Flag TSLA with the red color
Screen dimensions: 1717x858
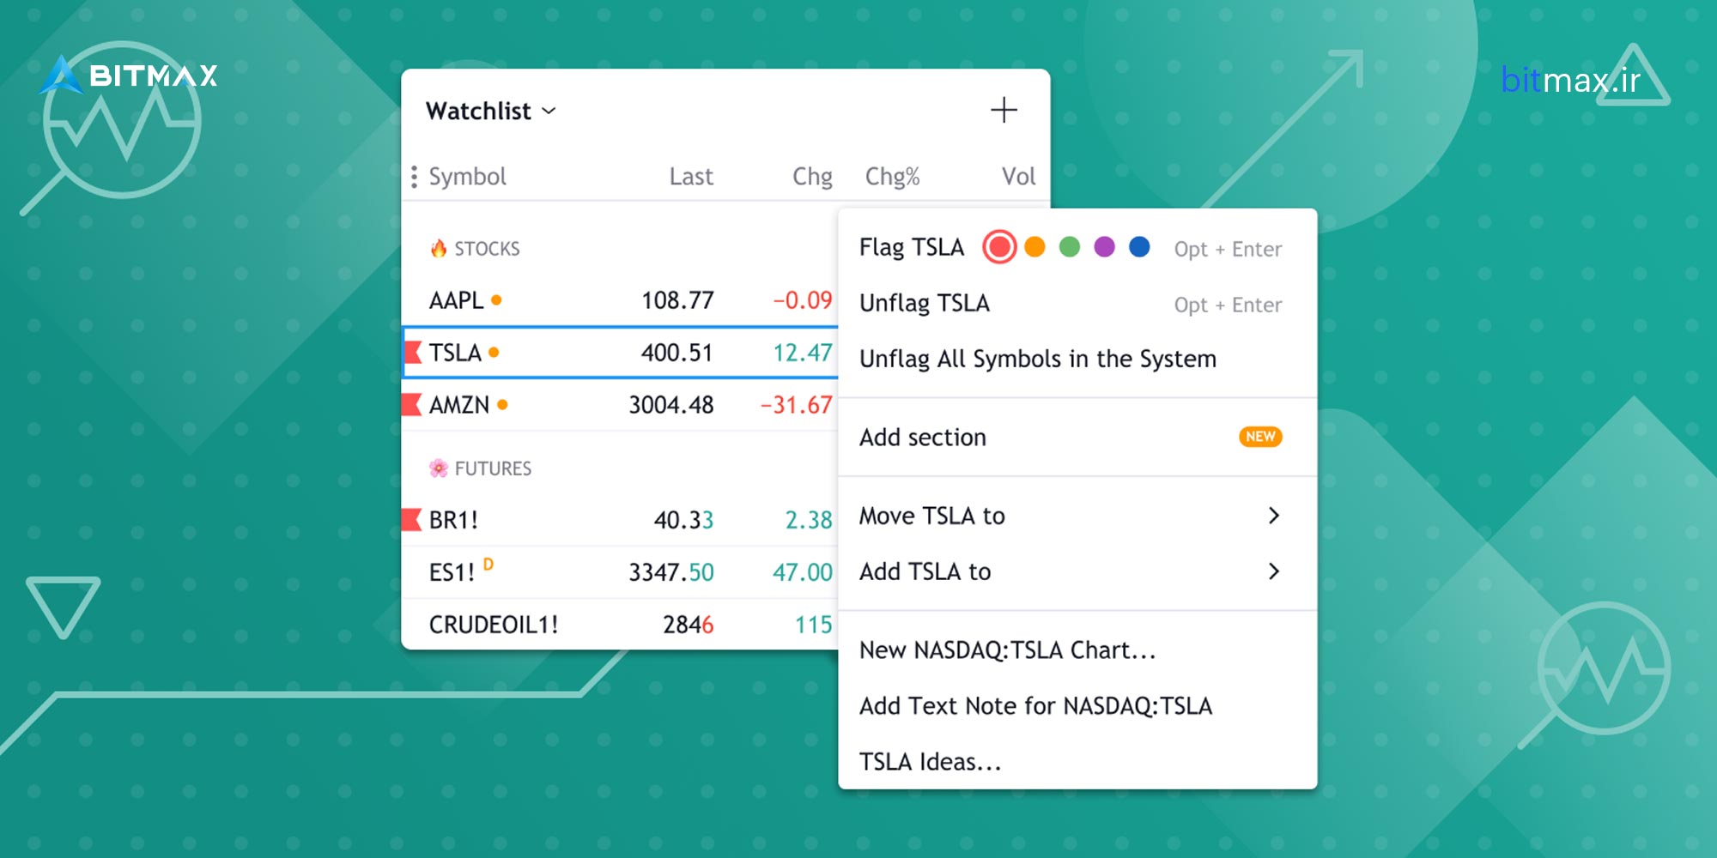click(x=999, y=247)
